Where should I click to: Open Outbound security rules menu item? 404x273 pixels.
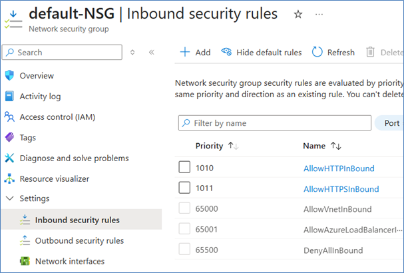pos(79,240)
